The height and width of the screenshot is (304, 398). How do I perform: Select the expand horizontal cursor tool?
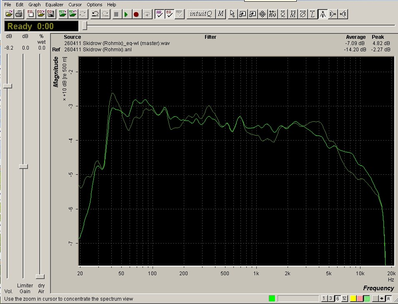pyautogui.click(x=333, y=14)
